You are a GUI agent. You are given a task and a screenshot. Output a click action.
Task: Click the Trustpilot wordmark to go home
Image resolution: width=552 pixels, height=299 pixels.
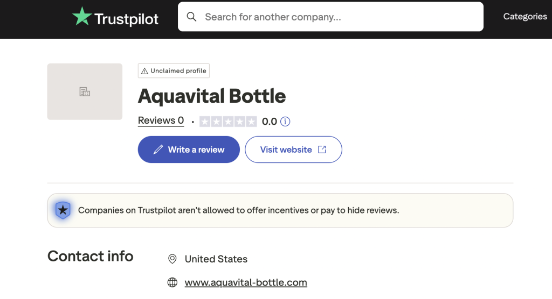(127, 19)
